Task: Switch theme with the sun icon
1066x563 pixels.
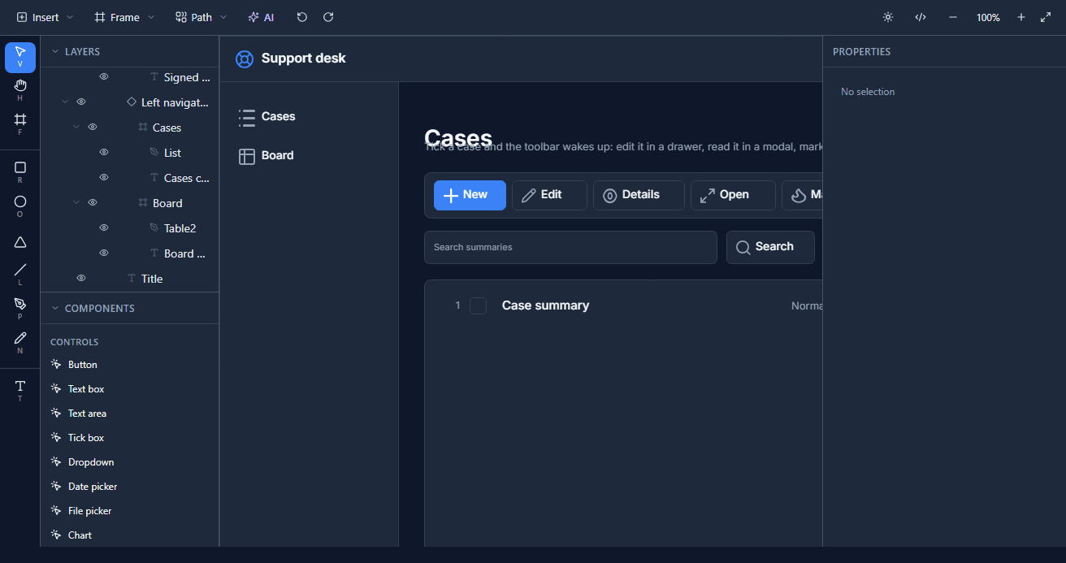Action: tap(888, 17)
